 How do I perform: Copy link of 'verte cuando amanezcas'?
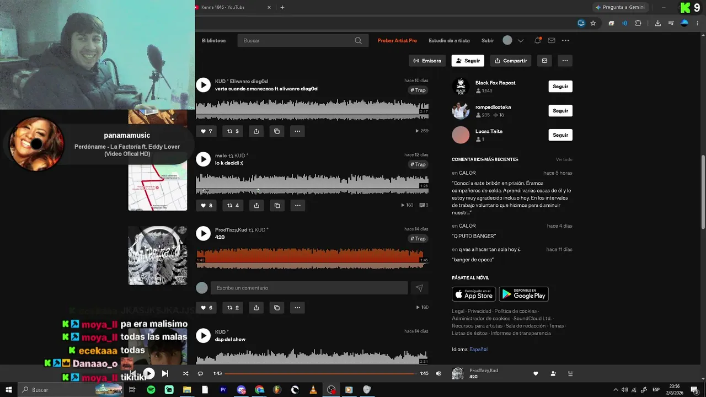pyautogui.click(x=277, y=131)
